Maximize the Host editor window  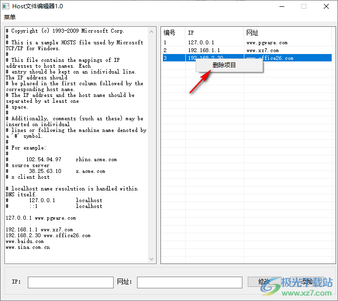304,6
